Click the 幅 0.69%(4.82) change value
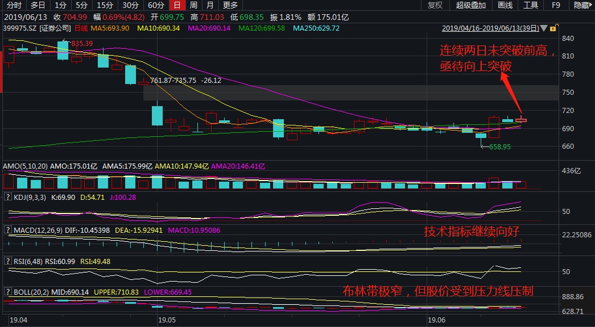The width and height of the screenshot is (595, 327). click(119, 17)
